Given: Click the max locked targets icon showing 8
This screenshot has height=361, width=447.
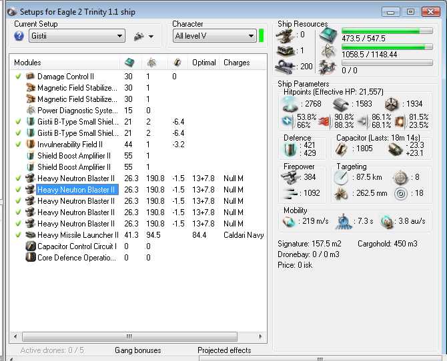Looking at the screenshot, I should point(400,178).
